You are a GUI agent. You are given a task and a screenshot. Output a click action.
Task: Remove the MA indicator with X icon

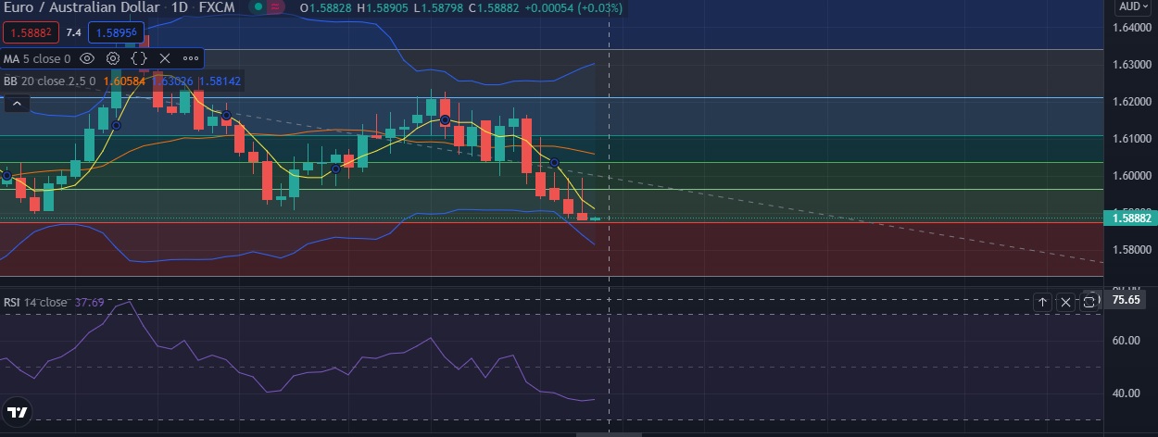pos(165,58)
